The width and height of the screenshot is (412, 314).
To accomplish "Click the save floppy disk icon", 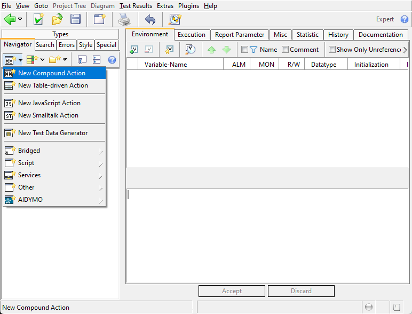I will (x=75, y=19).
